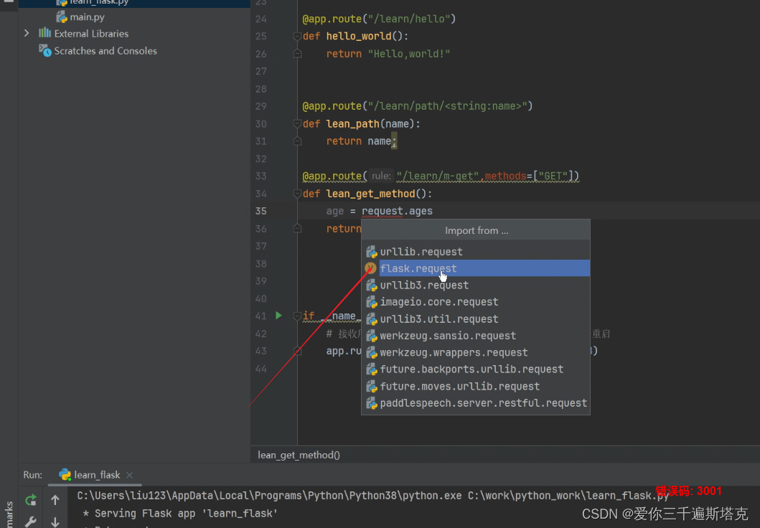The height and width of the screenshot is (528, 760).
Task: Choose flask.request from the import popup
Action: pos(419,268)
